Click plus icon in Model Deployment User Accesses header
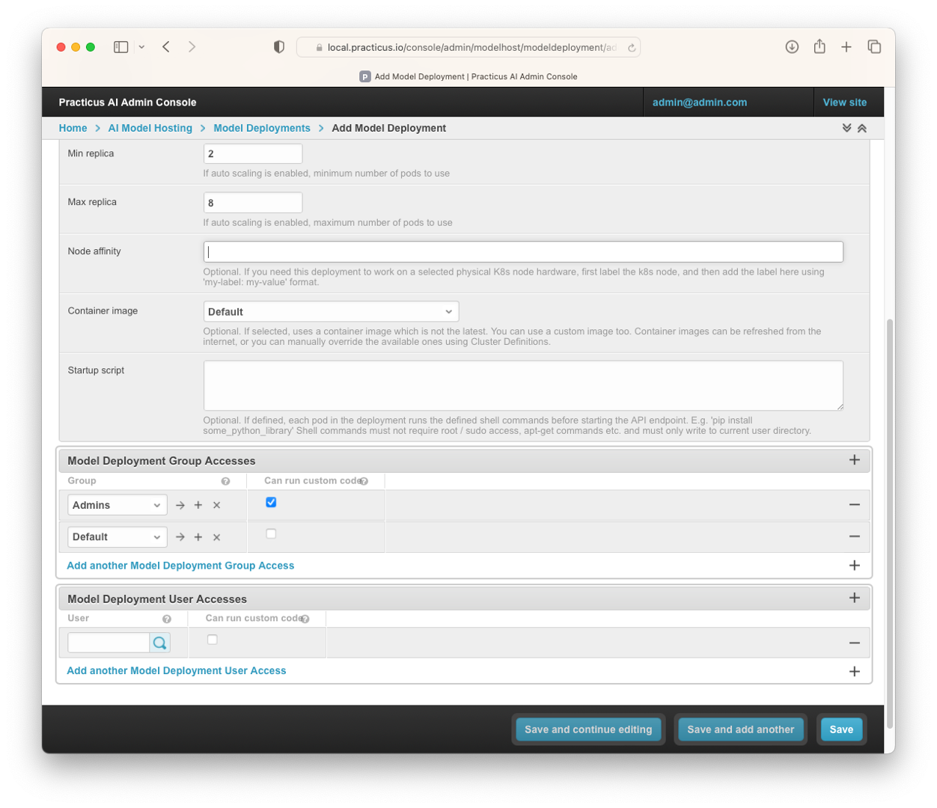Viewport: 937px width, 808px height. coord(854,598)
